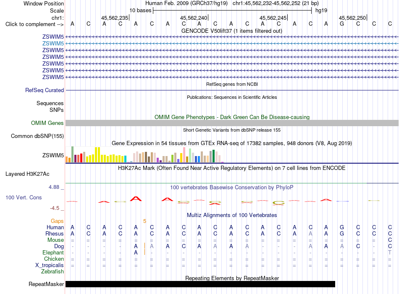Open "Multiz Alignments of 100 Vertebrates" title
Image resolution: width=399 pixels, height=294 pixels.
pos(232,215)
